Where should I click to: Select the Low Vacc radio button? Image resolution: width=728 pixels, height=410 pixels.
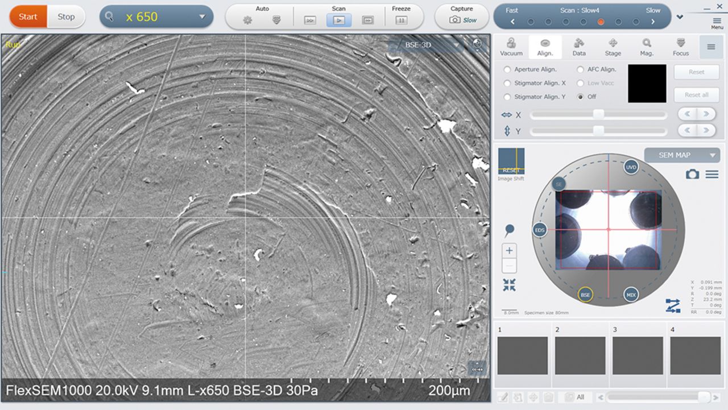click(580, 83)
